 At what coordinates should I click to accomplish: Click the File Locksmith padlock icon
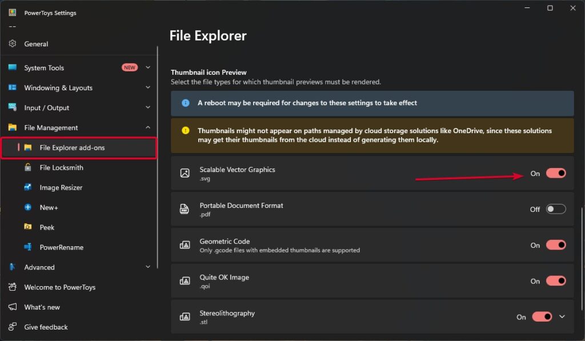[28, 167]
